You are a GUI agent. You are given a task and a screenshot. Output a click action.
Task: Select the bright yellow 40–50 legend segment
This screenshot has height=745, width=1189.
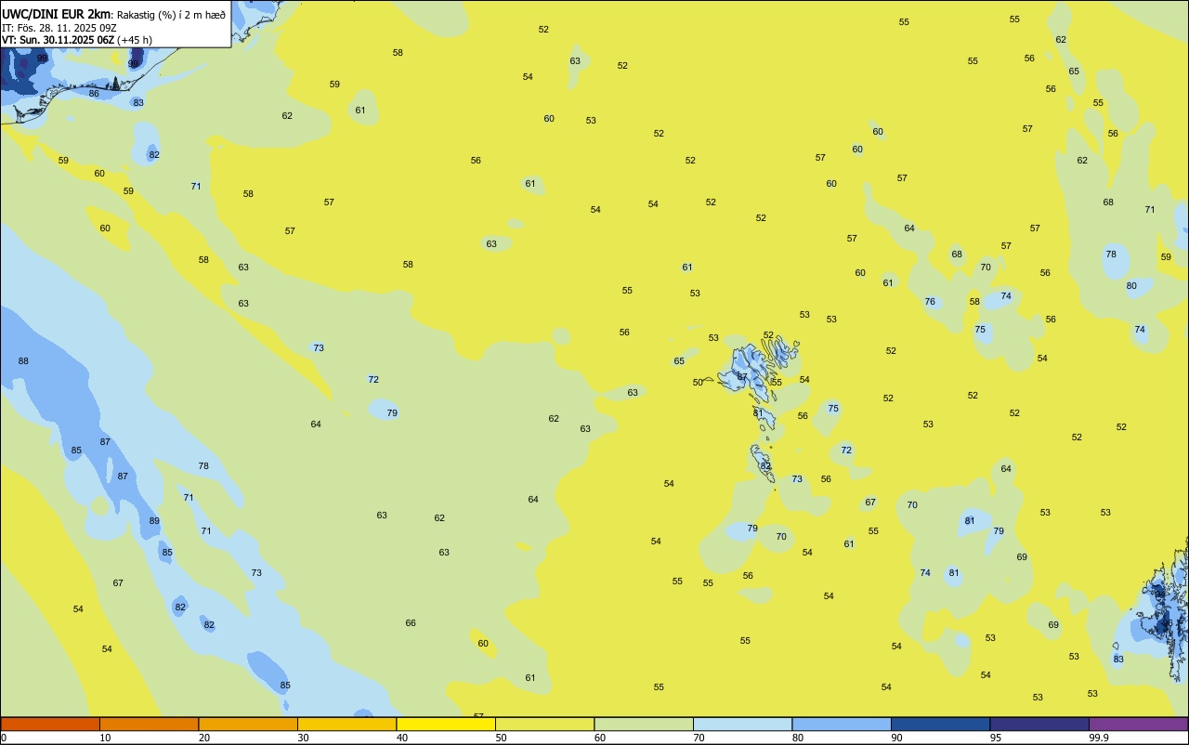click(x=446, y=724)
